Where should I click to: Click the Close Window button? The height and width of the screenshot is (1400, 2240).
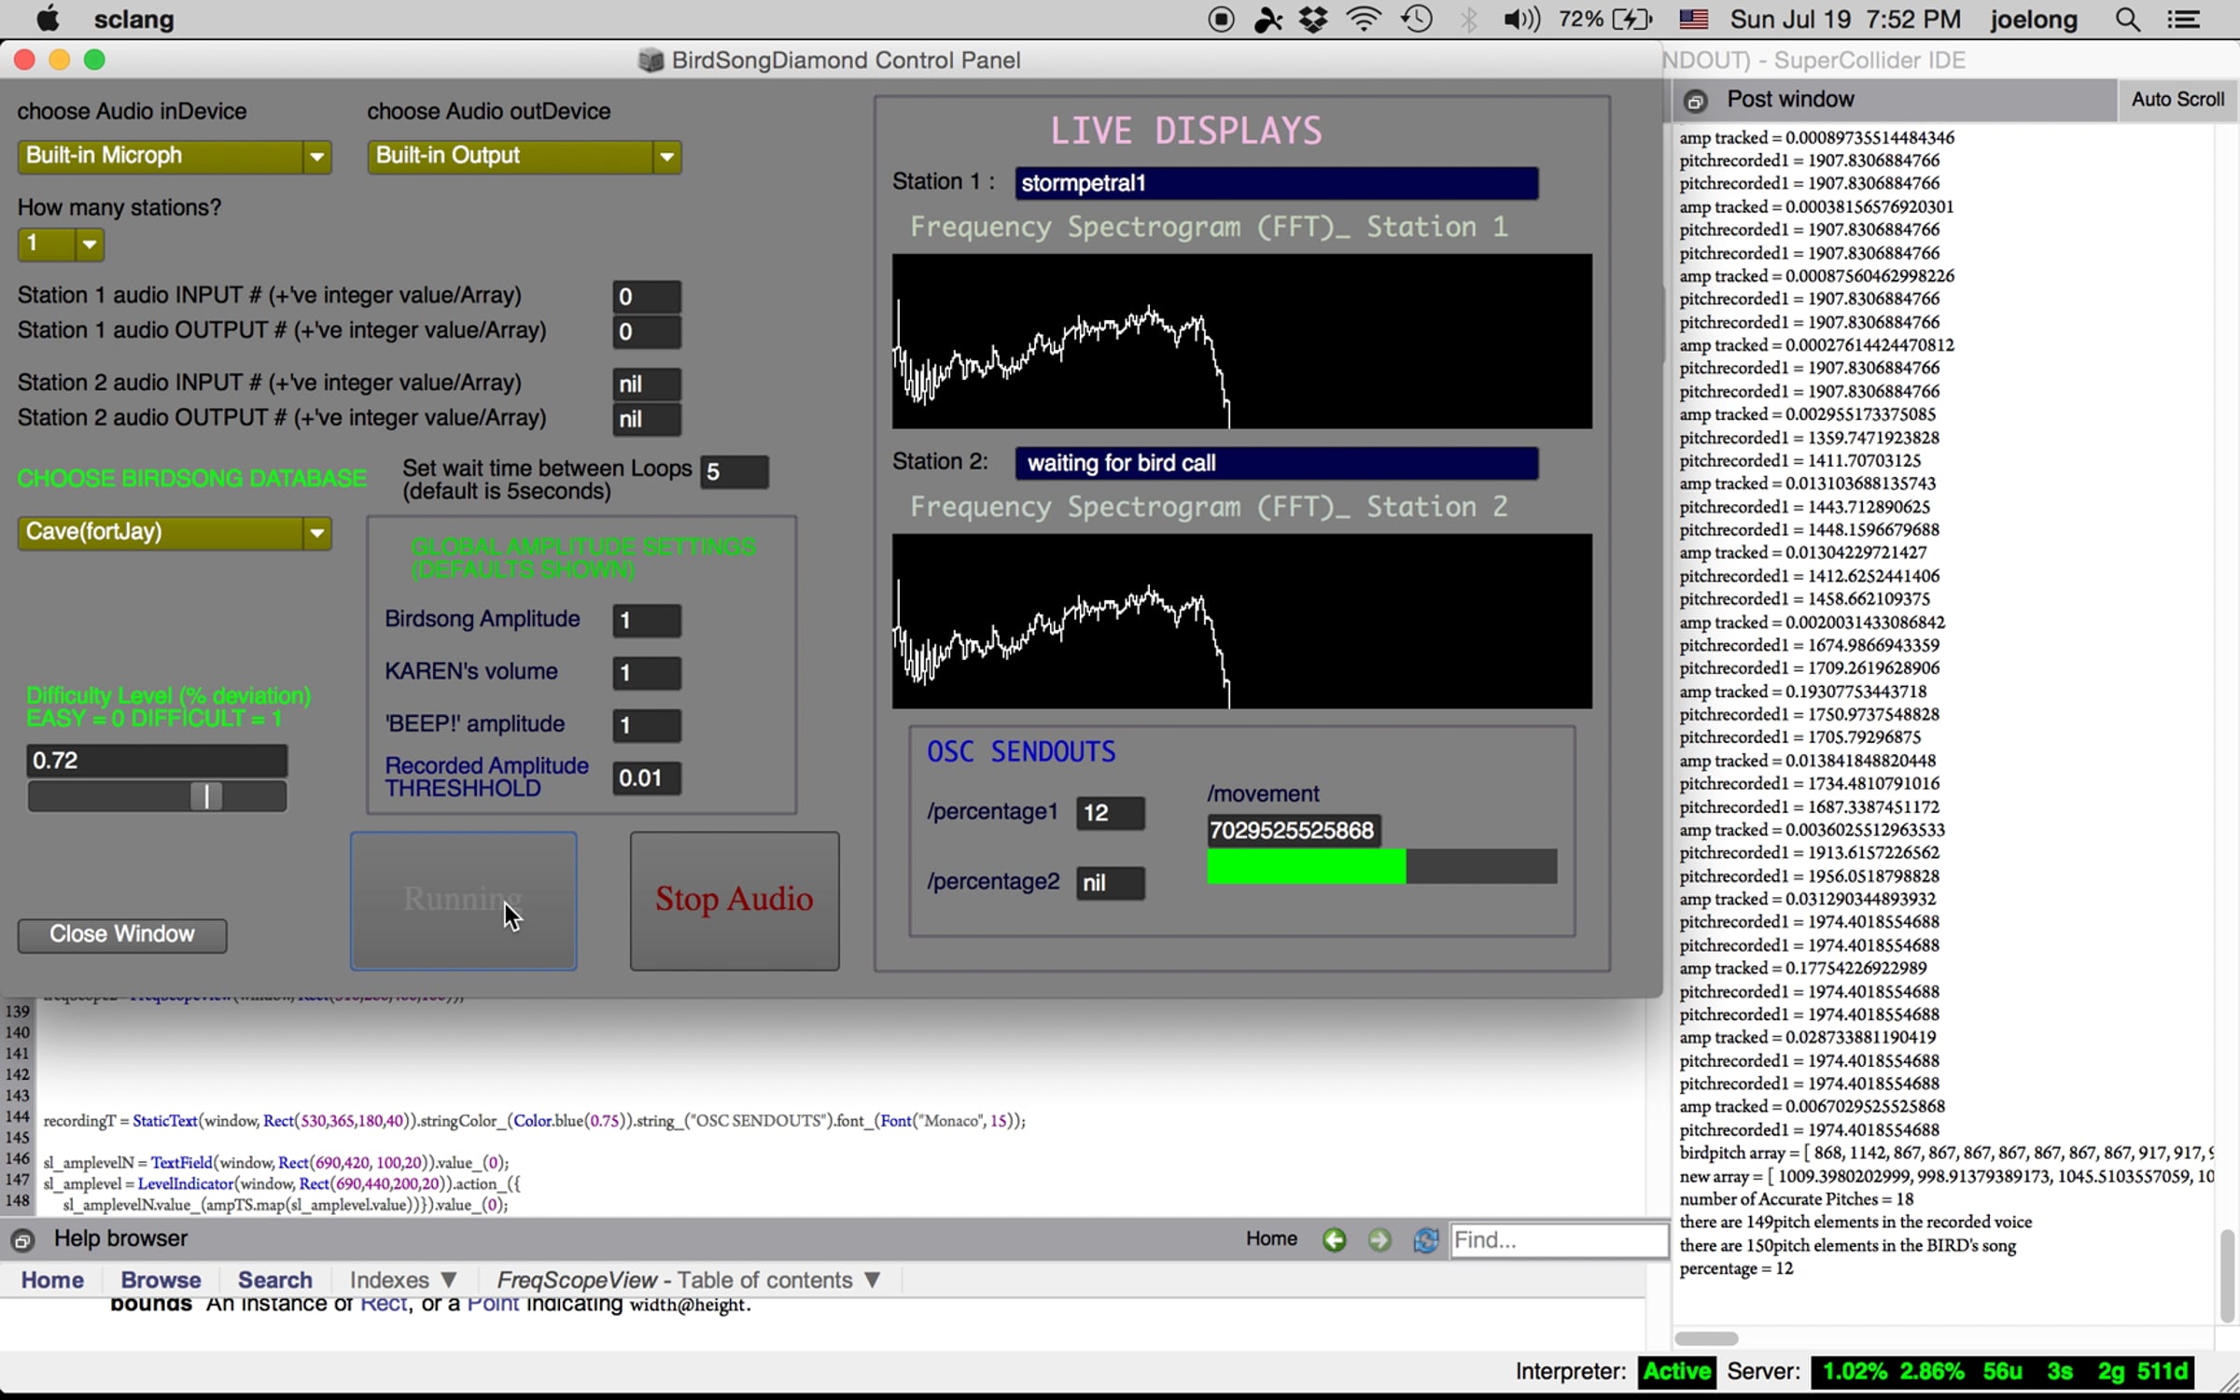click(122, 935)
